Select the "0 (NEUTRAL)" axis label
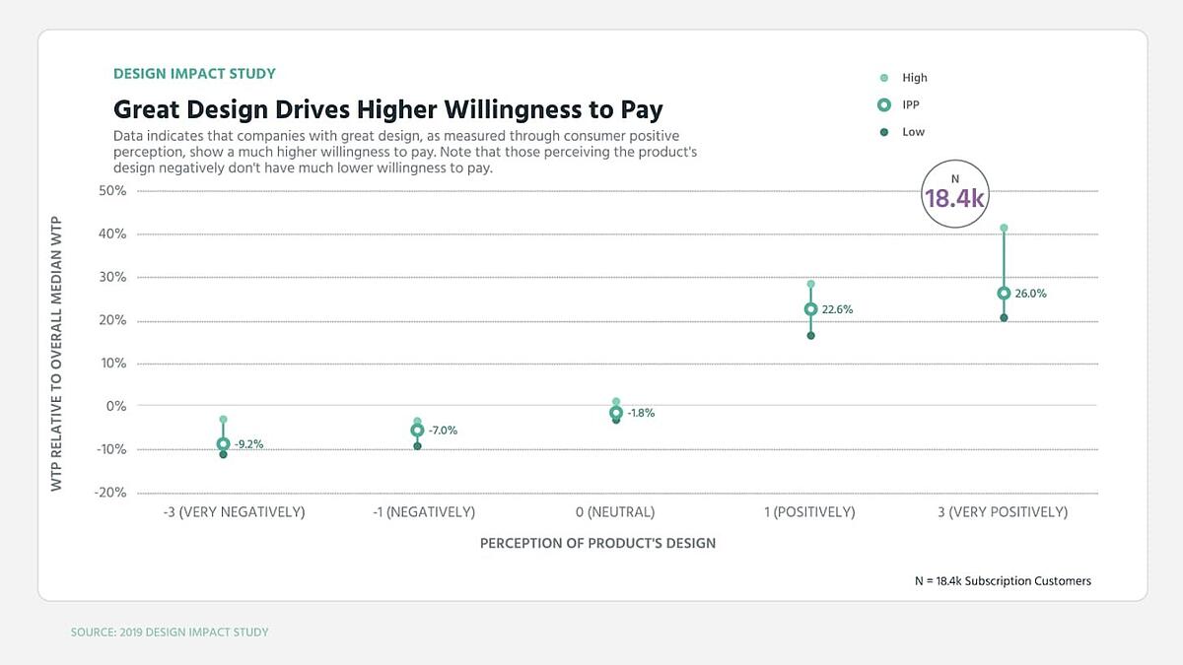1183x665 pixels. [616, 512]
